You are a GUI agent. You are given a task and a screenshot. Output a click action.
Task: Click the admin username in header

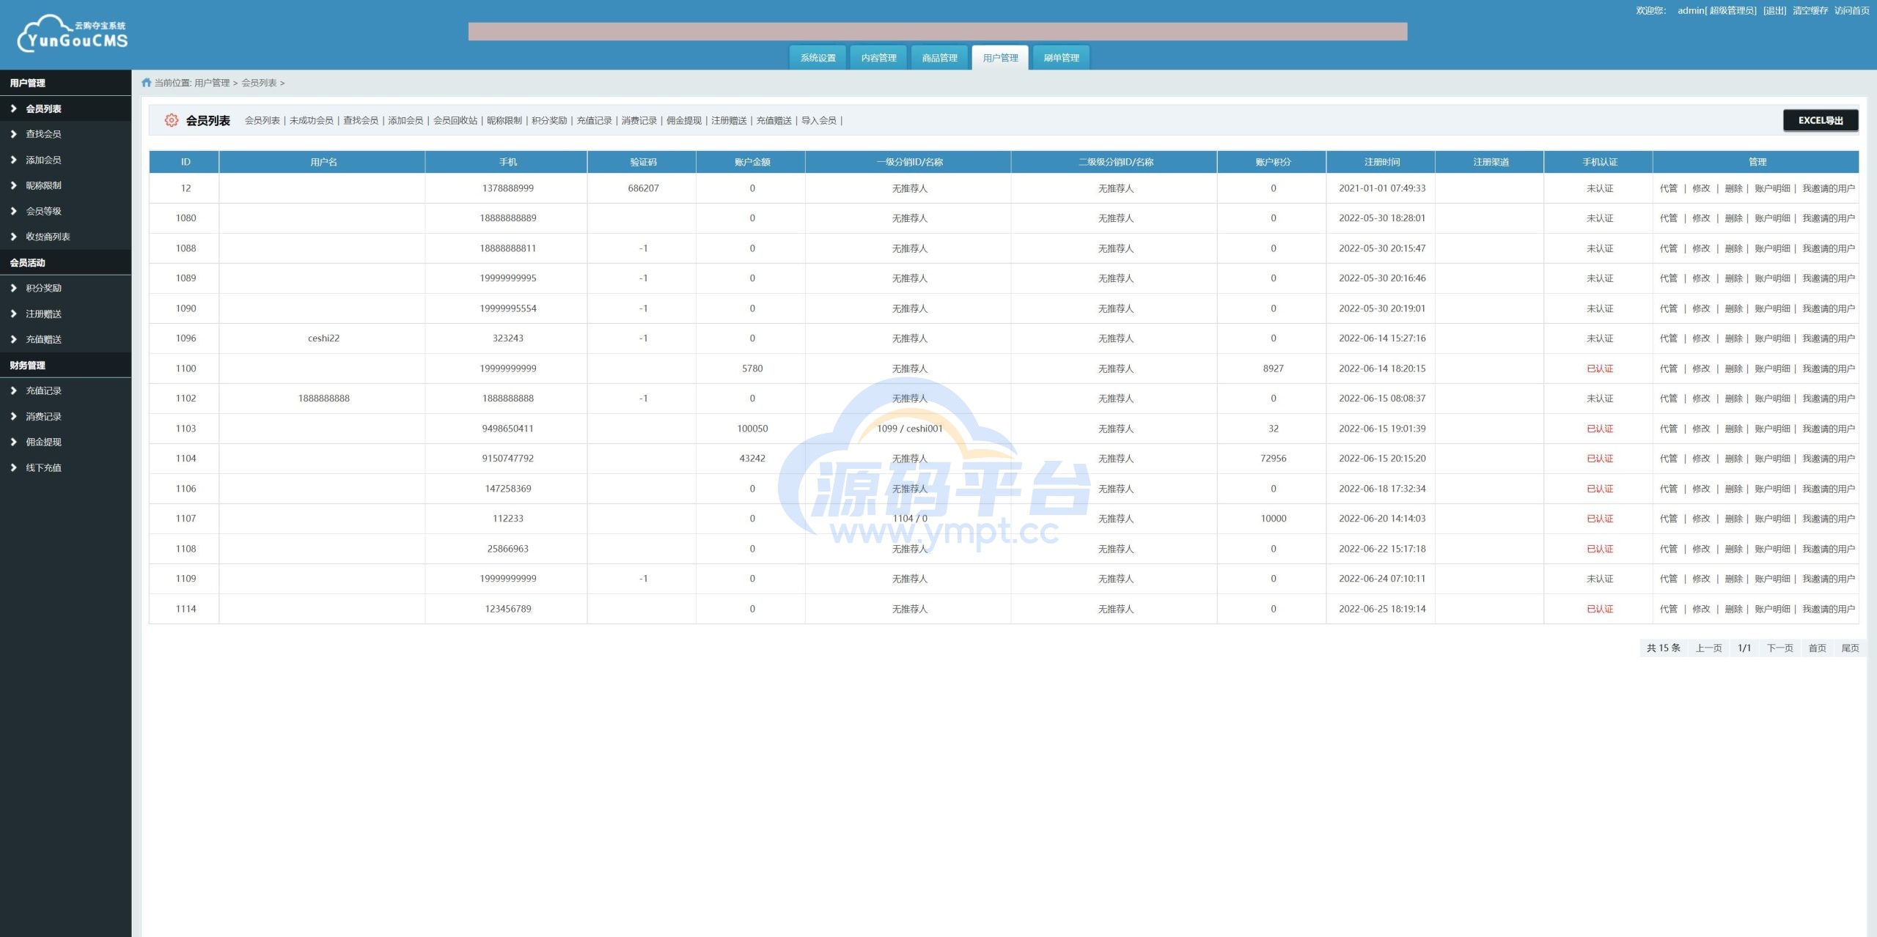1691,10
